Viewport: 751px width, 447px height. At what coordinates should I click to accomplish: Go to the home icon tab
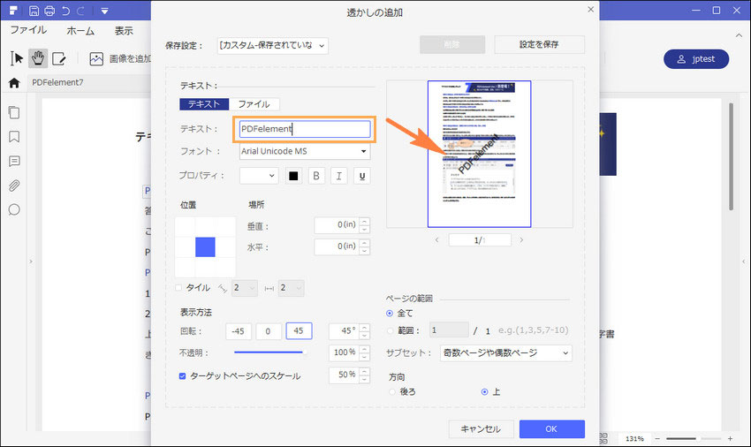(14, 83)
